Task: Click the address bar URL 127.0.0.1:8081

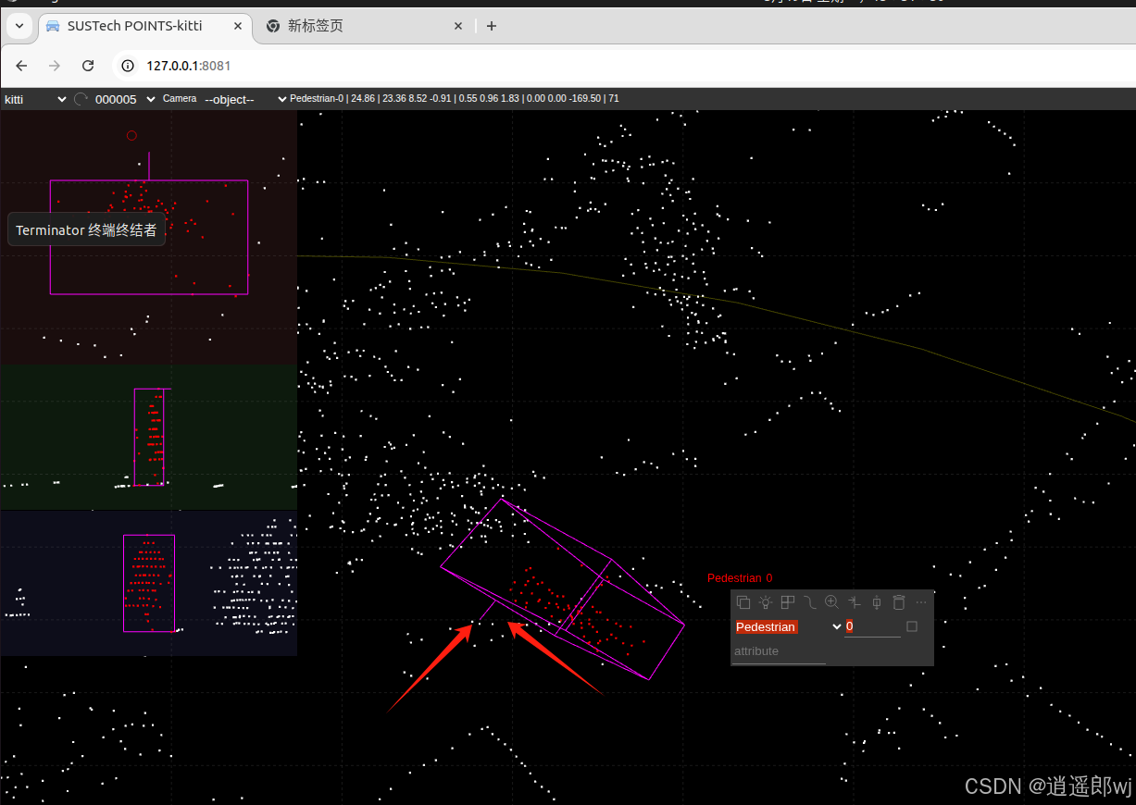Action: [189, 66]
